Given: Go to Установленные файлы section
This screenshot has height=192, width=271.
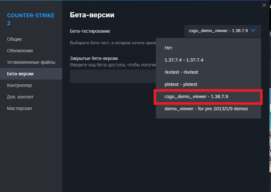Looking at the screenshot, I should click(31, 62).
